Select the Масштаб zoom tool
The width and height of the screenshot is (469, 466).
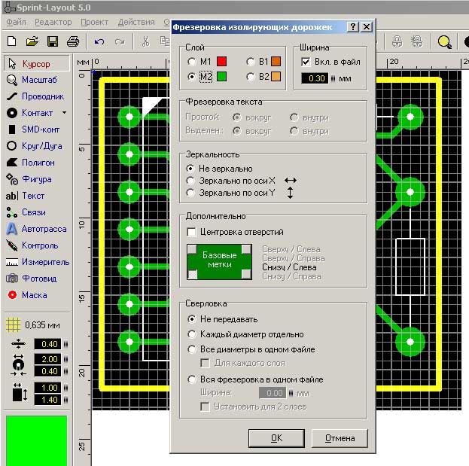pyautogui.click(x=36, y=80)
